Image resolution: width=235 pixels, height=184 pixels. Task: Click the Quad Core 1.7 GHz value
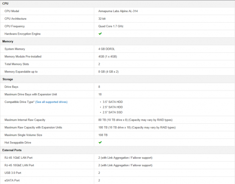pos(111,26)
